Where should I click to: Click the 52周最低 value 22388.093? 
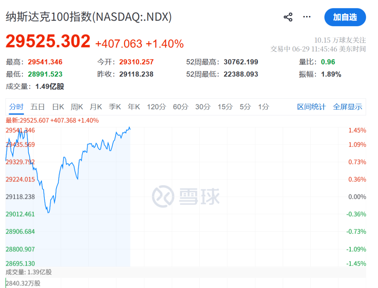pos(241,74)
